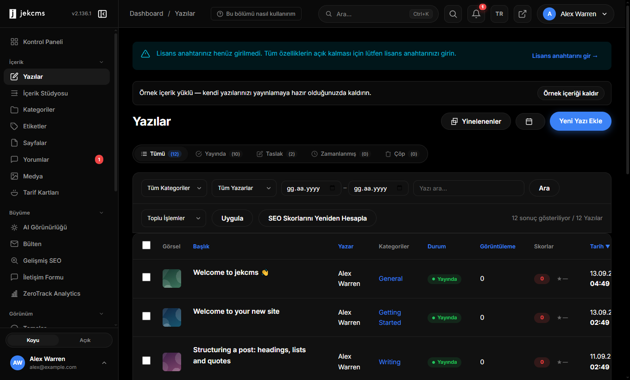630x380 pixels.
Task: Switch theme to Açık
Action: pyautogui.click(x=85, y=340)
